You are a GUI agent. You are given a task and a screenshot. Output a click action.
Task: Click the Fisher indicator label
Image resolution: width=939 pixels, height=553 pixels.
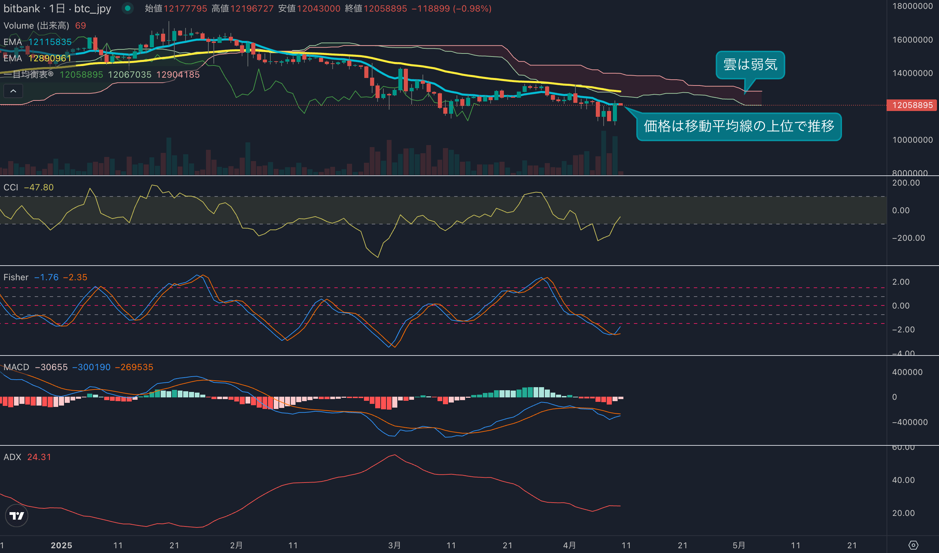[16, 277]
